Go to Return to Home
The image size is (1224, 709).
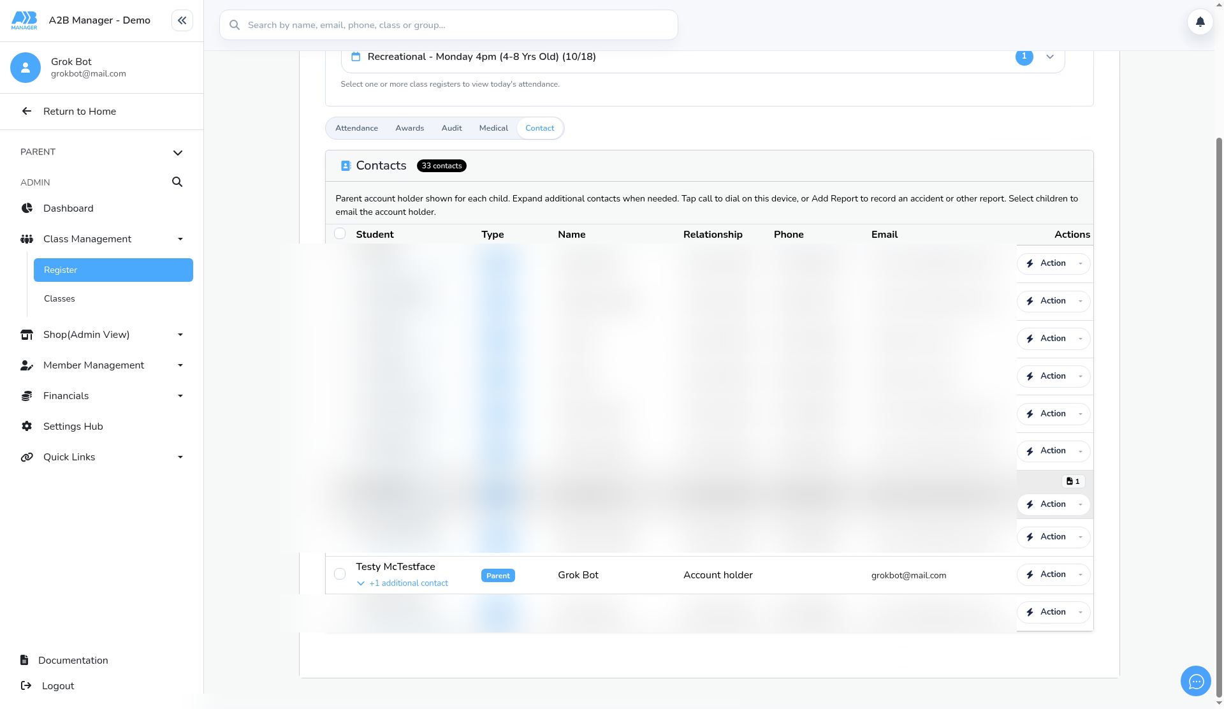102,112
